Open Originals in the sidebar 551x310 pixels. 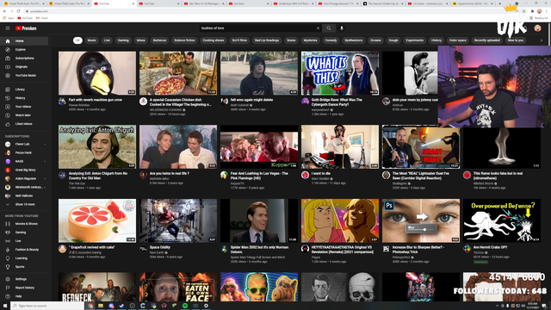click(x=24, y=67)
